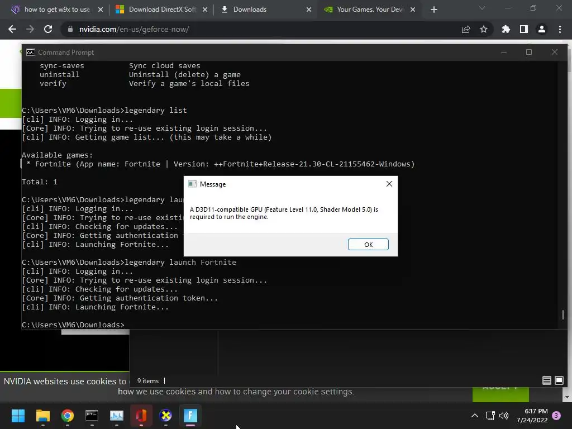
Task: Close the Downloads tab
Action: tap(309, 9)
